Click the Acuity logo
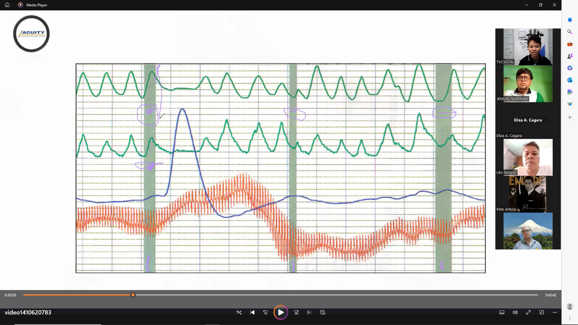 point(31,34)
